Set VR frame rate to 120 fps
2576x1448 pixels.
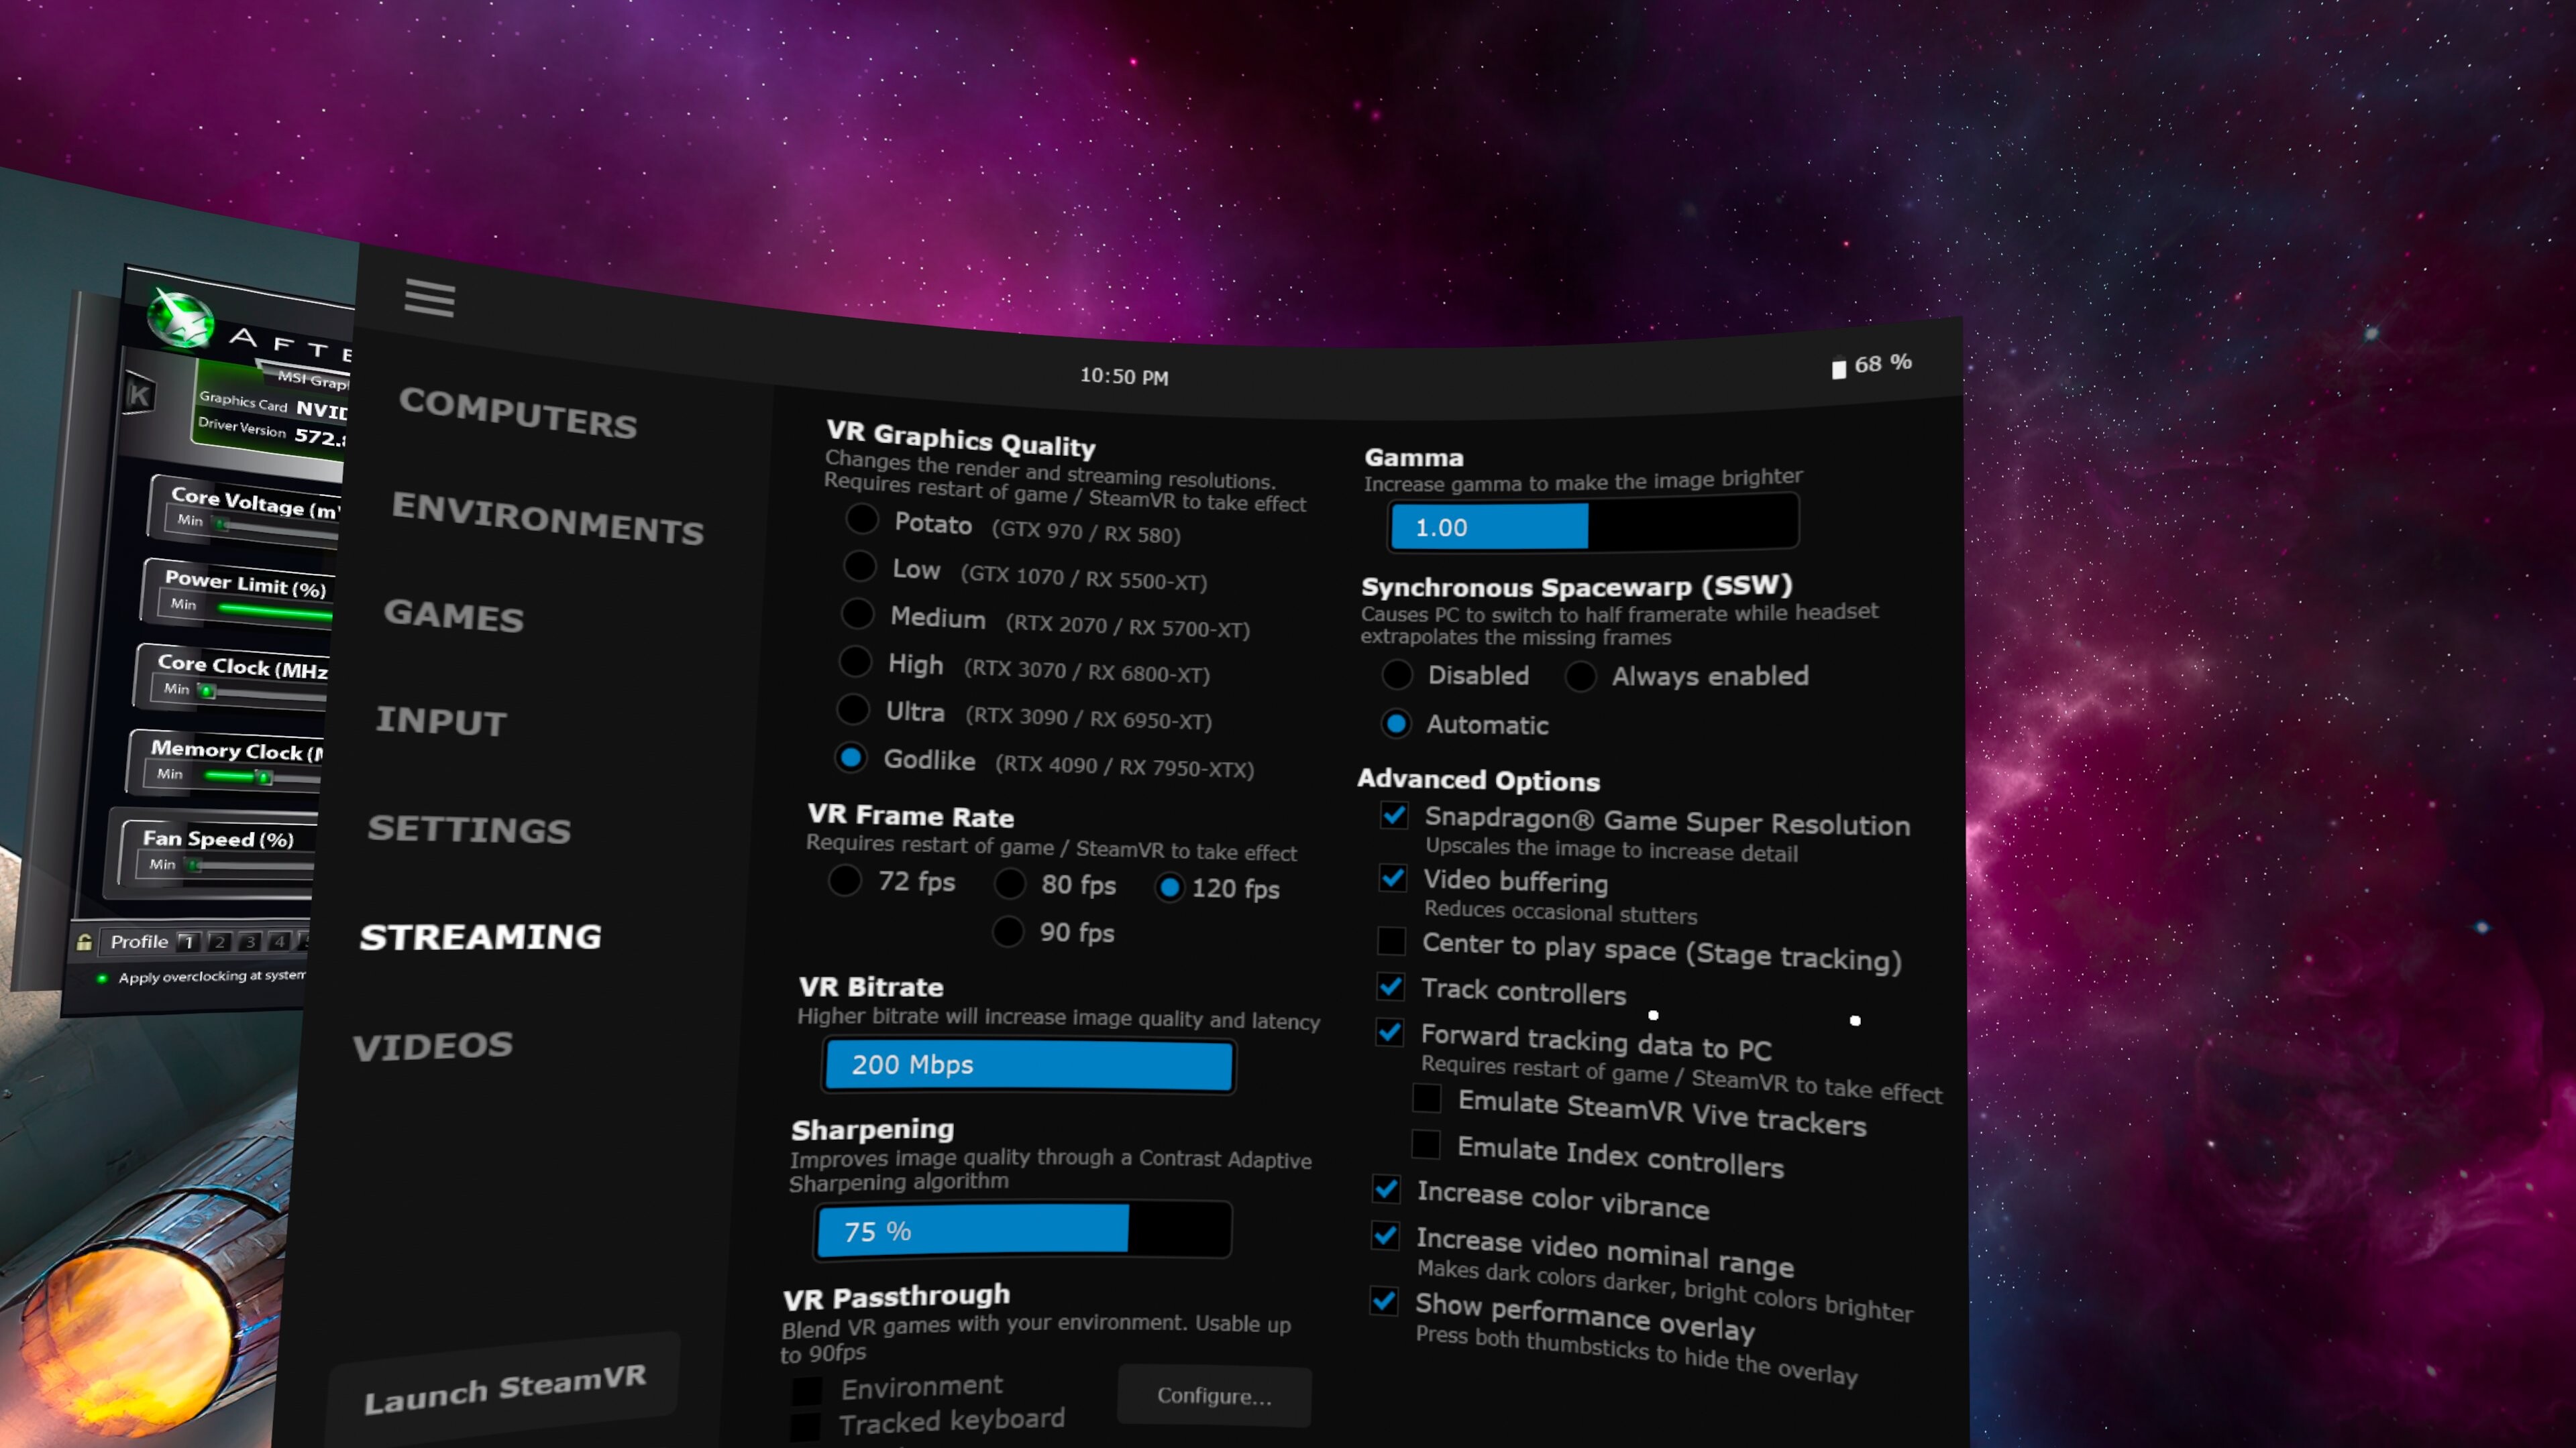click(1169, 888)
